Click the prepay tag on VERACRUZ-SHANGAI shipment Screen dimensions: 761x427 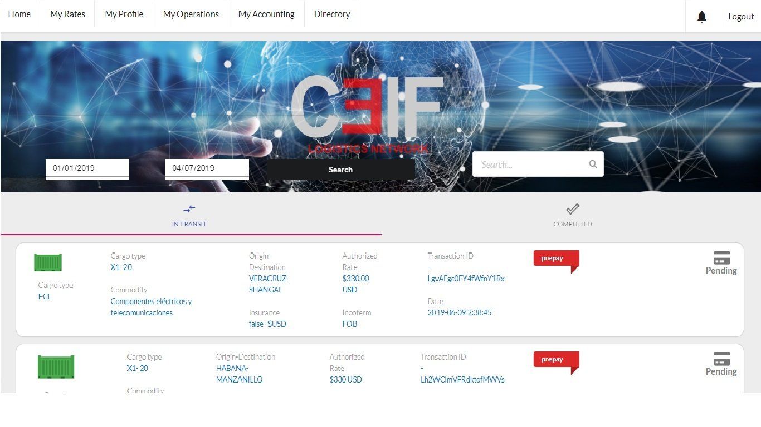coord(556,260)
